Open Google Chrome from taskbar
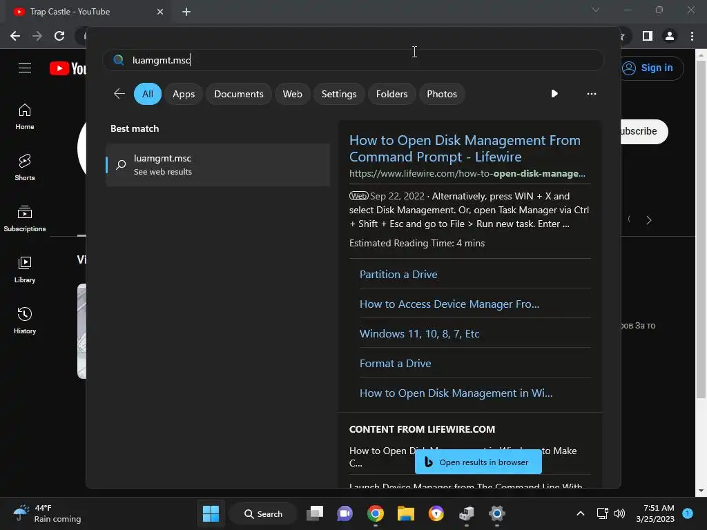The width and height of the screenshot is (707, 530). tap(375, 513)
